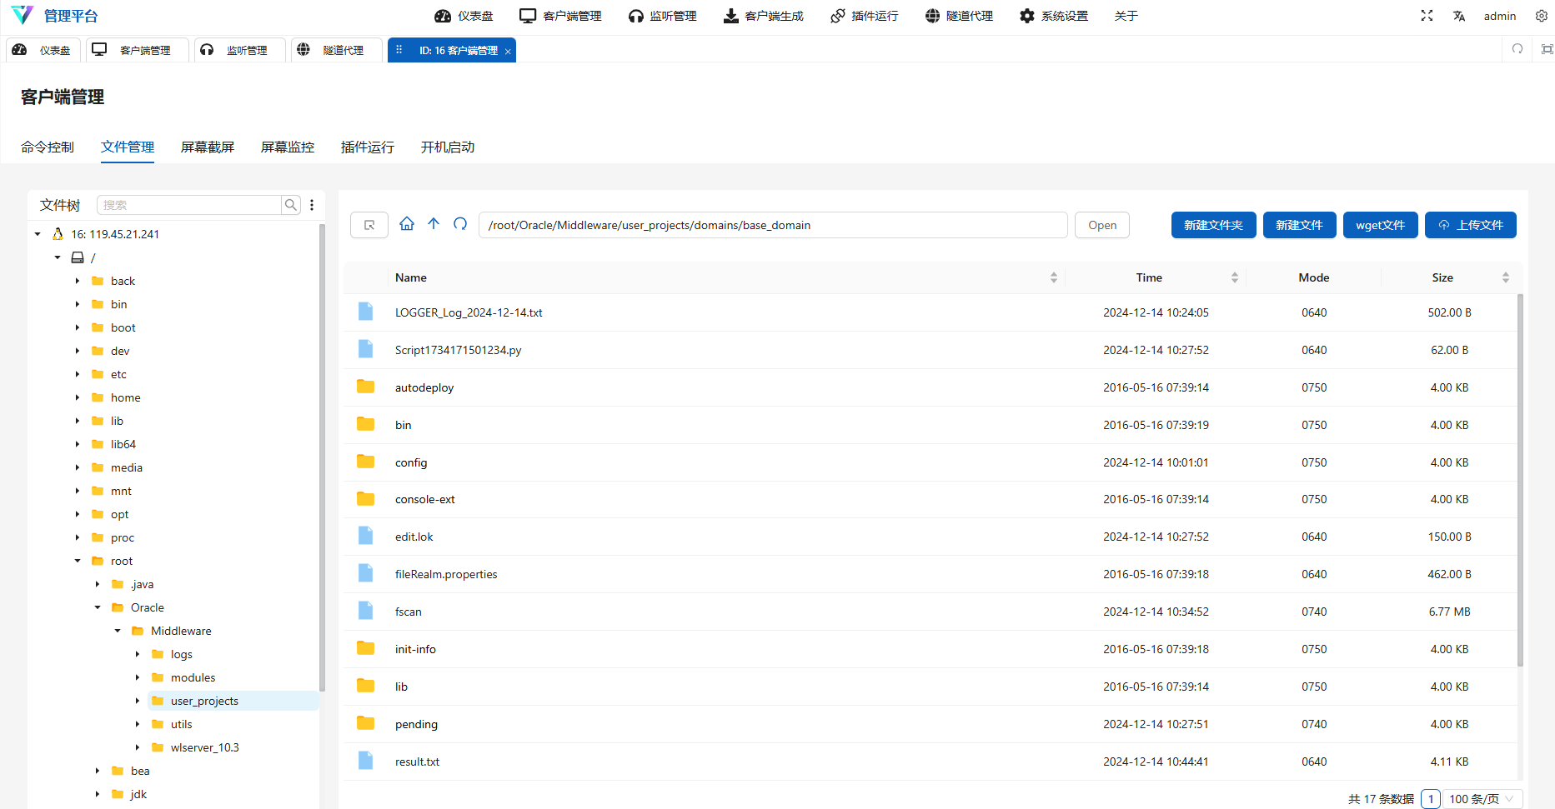Click the directory path input field
The image size is (1555, 809).
coord(772,225)
